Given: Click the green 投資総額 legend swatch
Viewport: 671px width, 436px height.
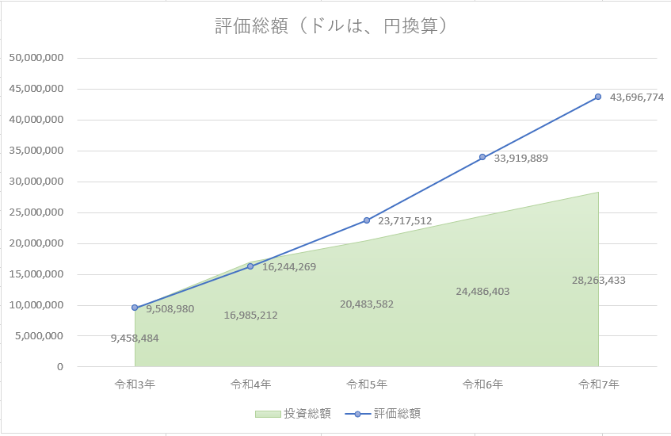Looking at the screenshot, I should (267, 414).
